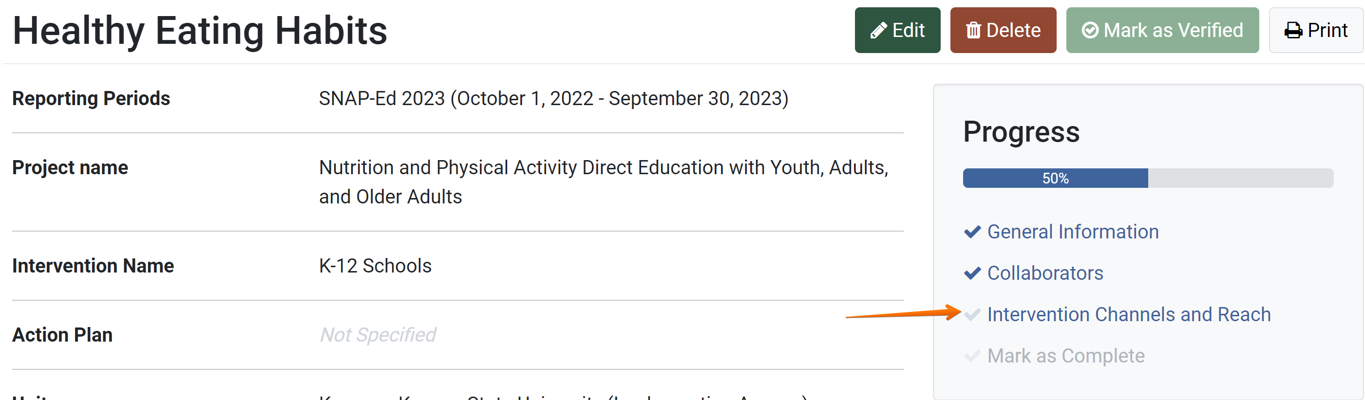Click the grey checkmark beside Mark as Complete
1365x400 pixels.
click(972, 356)
